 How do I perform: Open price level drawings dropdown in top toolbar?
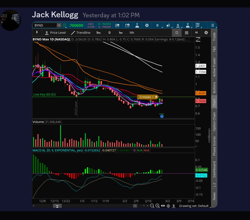click(x=178, y=26)
